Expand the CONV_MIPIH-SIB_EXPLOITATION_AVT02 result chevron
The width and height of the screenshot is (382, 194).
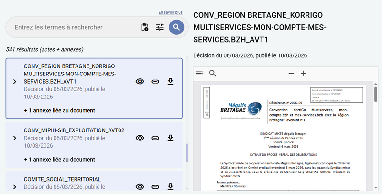click(15, 138)
